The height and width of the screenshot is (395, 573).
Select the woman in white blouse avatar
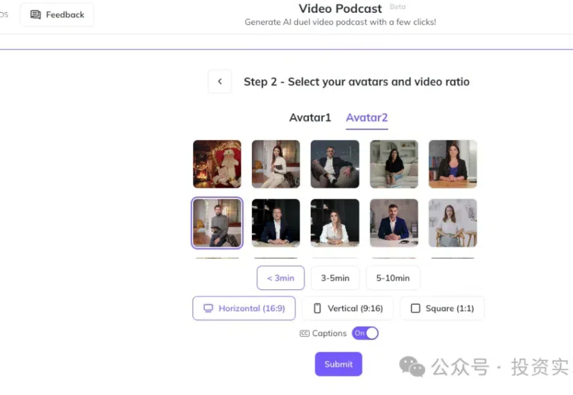335,223
